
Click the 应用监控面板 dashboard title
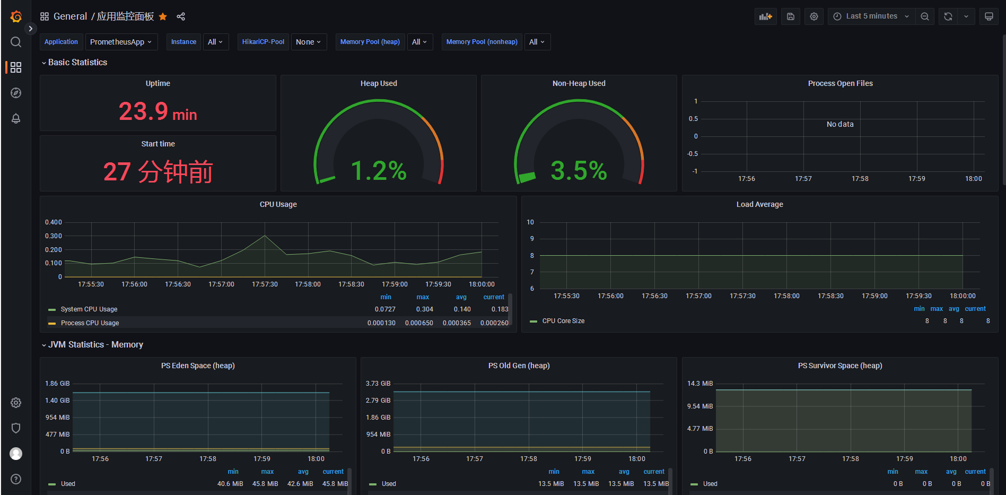126,16
